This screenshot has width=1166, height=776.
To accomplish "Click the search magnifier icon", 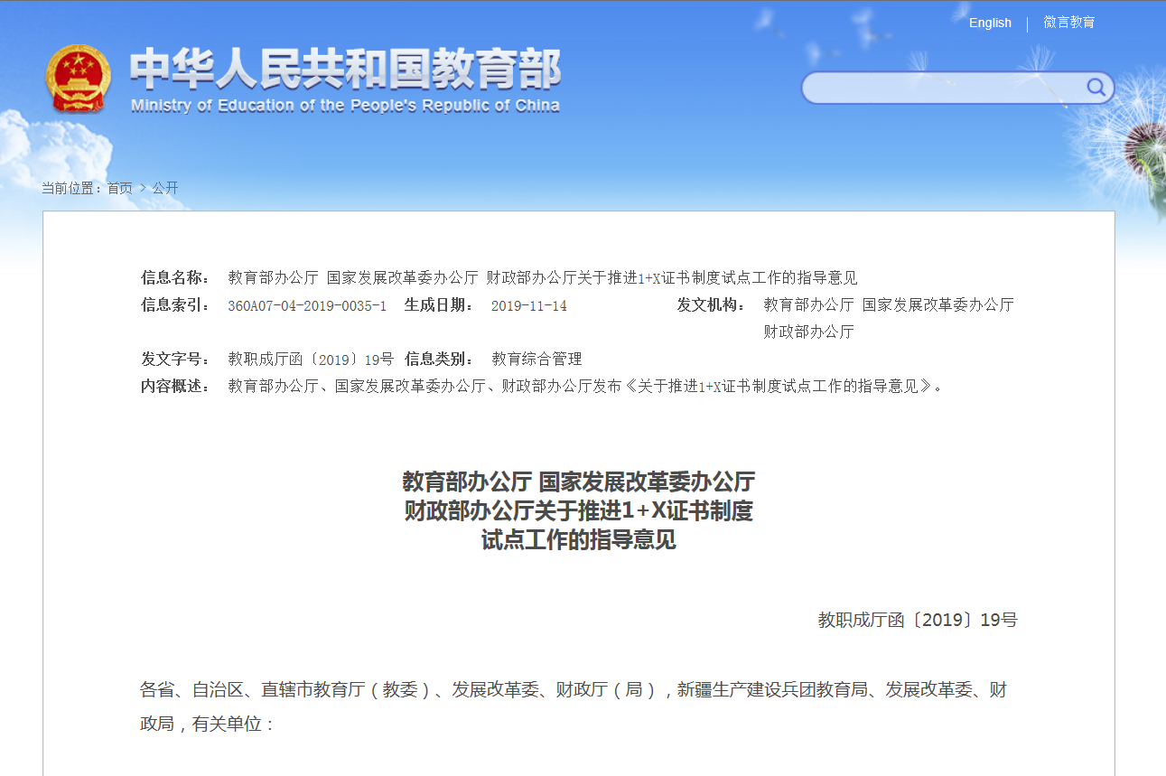I will pyautogui.click(x=1096, y=88).
